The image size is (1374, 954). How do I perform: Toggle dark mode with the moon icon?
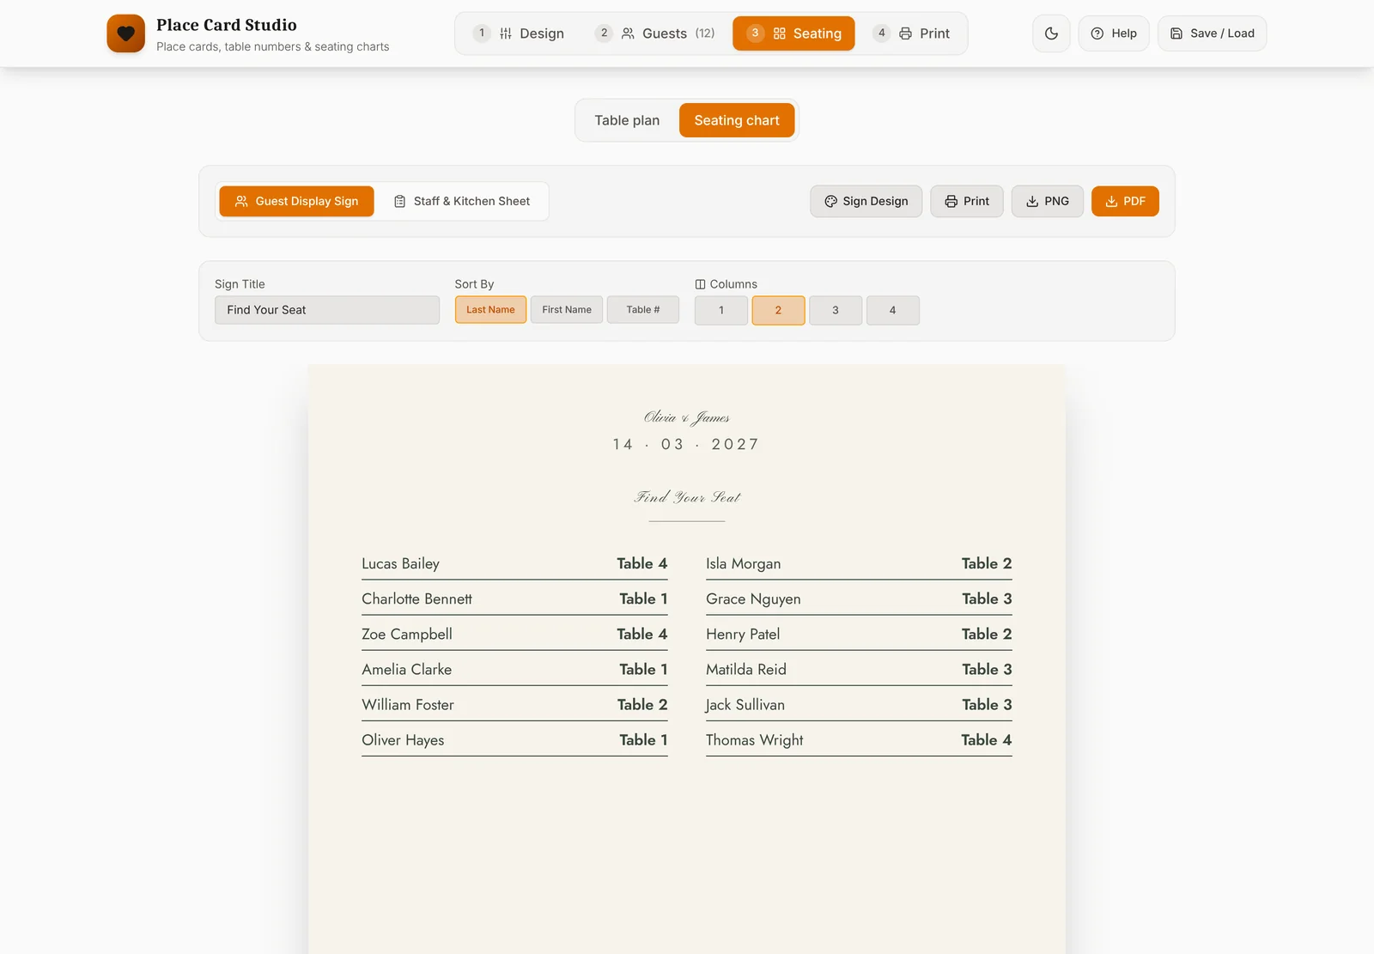pos(1051,33)
